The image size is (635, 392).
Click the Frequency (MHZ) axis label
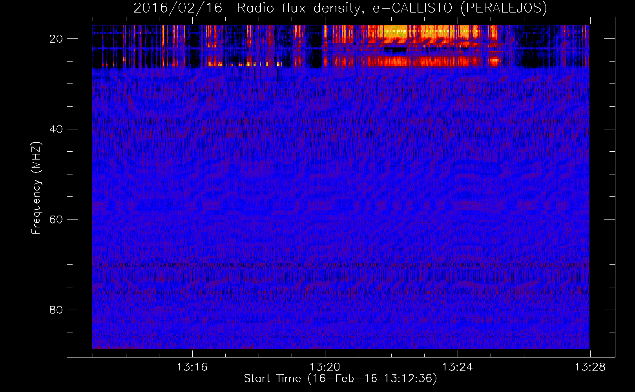(x=36, y=188)
